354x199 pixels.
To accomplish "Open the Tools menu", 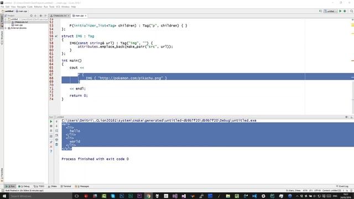I will point(52,7).
